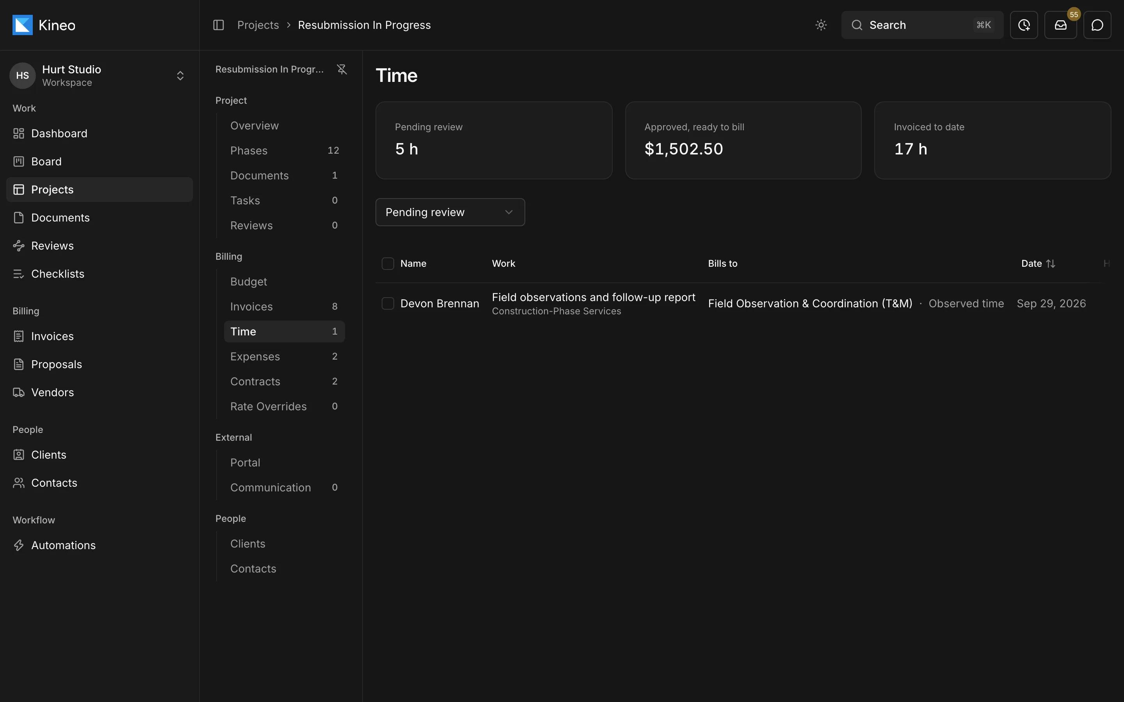Open the time tracker clock icon

coord(1024,25)
